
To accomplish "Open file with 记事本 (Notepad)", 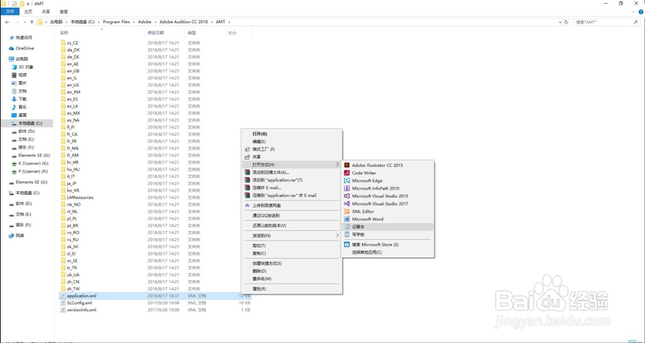I will pyautogui.click(x=388, y=227).
